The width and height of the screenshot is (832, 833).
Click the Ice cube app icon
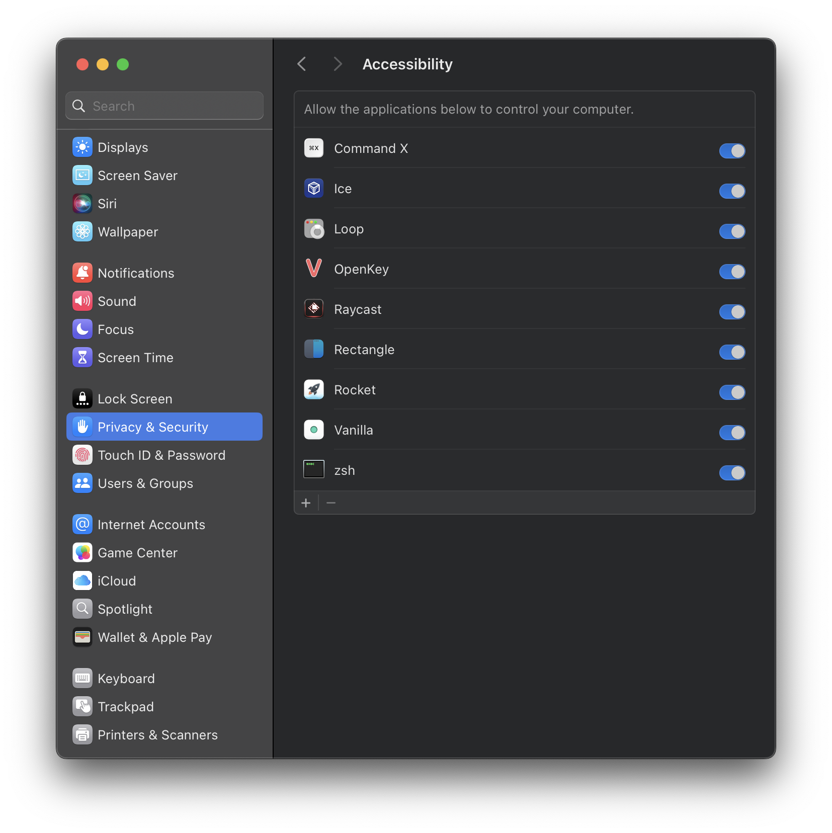pyautogui.click(x=314, y=189)
